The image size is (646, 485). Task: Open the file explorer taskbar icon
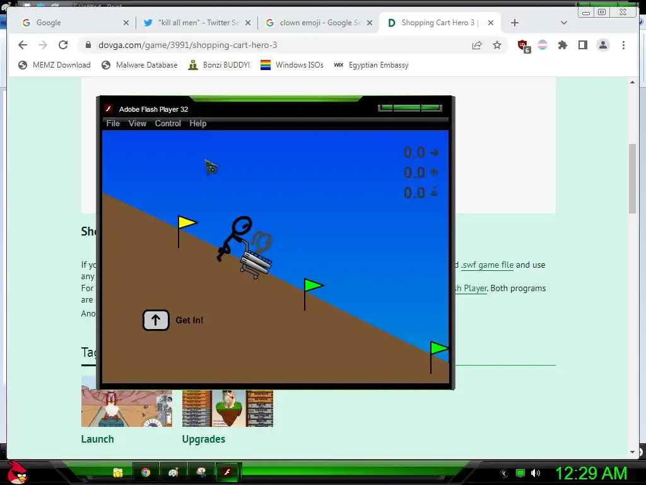click(x=118, y=472)
